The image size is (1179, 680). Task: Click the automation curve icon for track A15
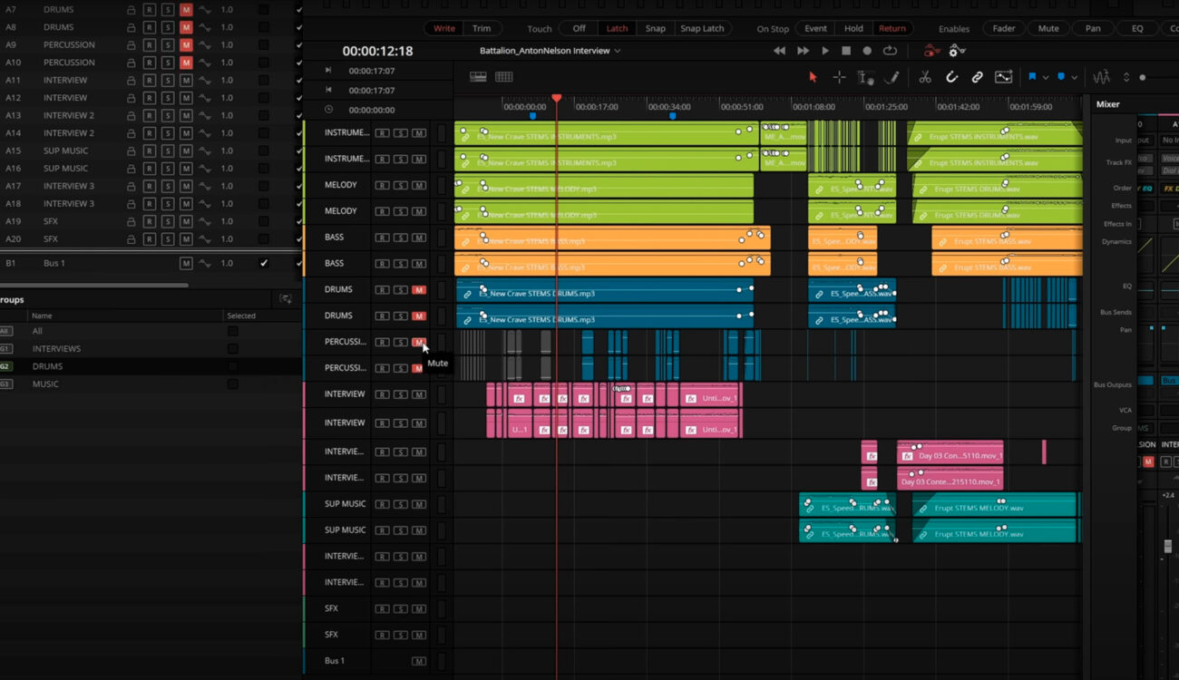(x=205, y=151)
